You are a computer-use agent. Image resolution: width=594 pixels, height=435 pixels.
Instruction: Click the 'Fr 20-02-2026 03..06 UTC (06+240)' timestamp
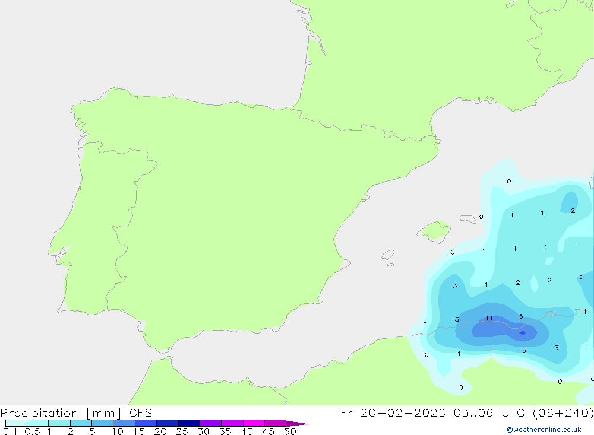467,413
